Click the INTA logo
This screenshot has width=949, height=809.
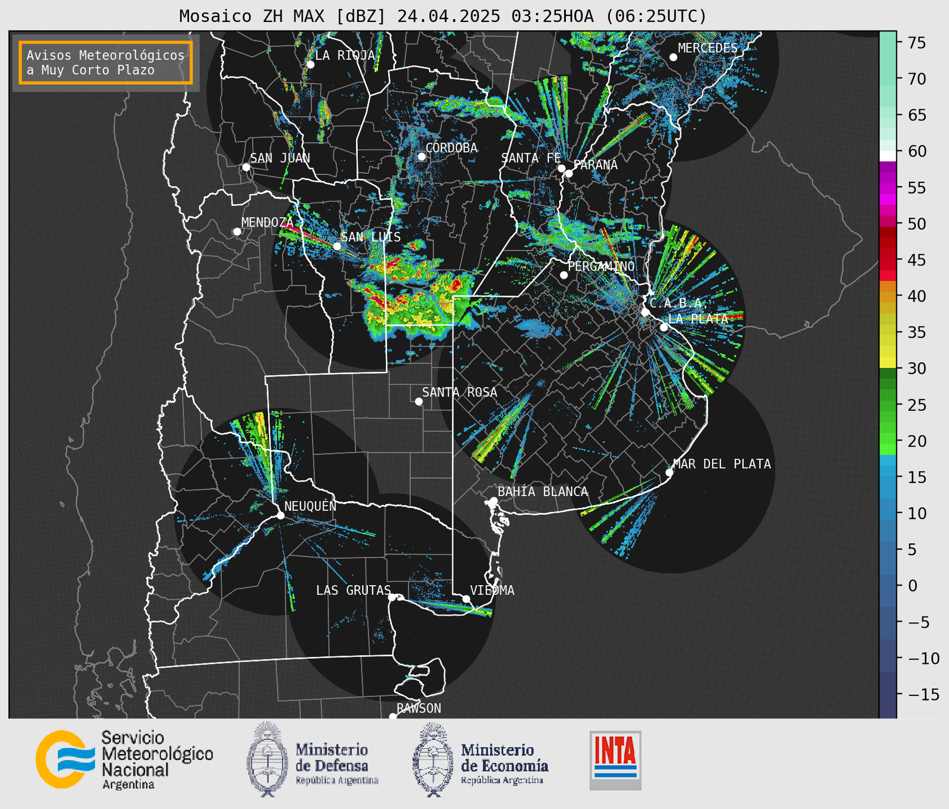click(615, 760)
